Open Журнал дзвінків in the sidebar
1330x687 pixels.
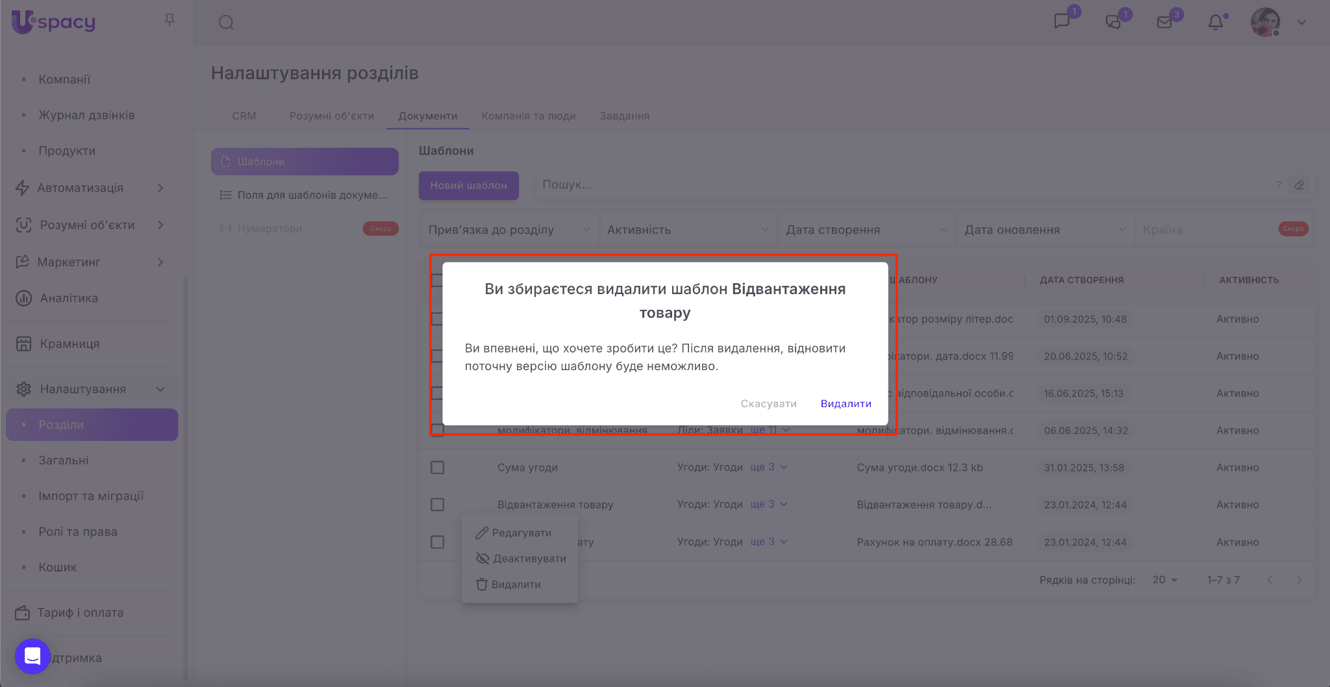point(86,115)
